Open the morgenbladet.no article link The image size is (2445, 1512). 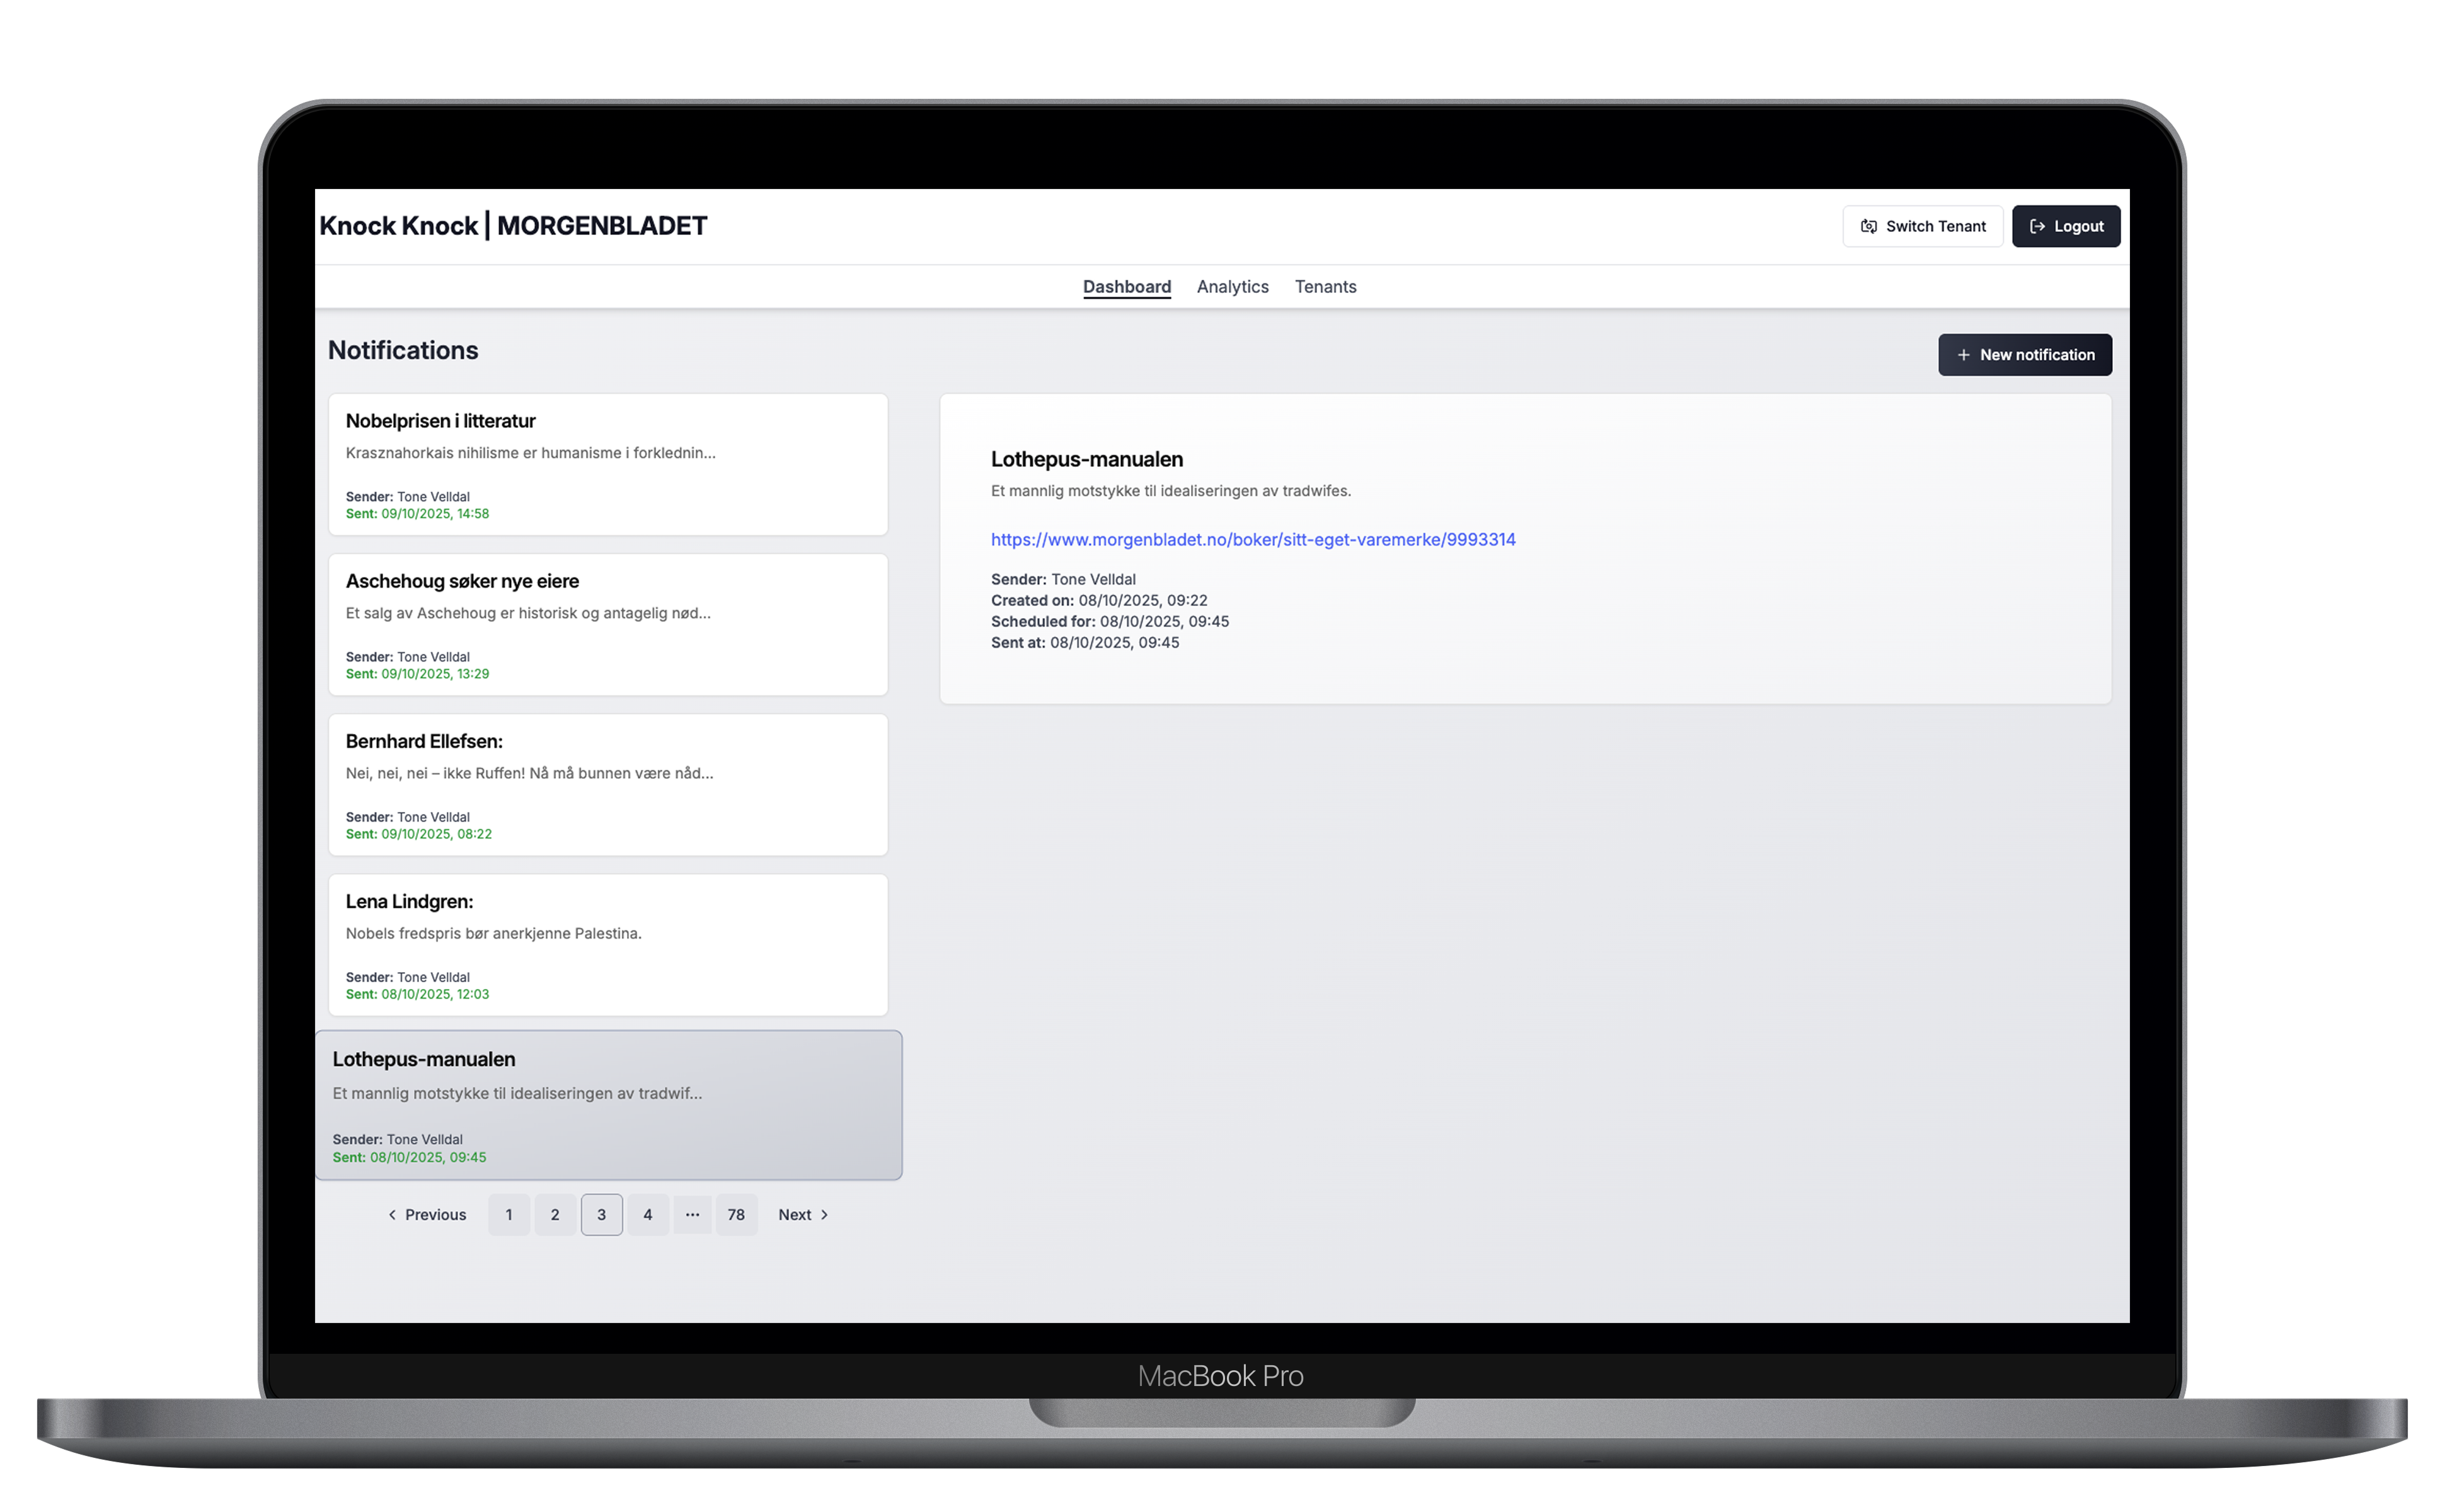1253,539
